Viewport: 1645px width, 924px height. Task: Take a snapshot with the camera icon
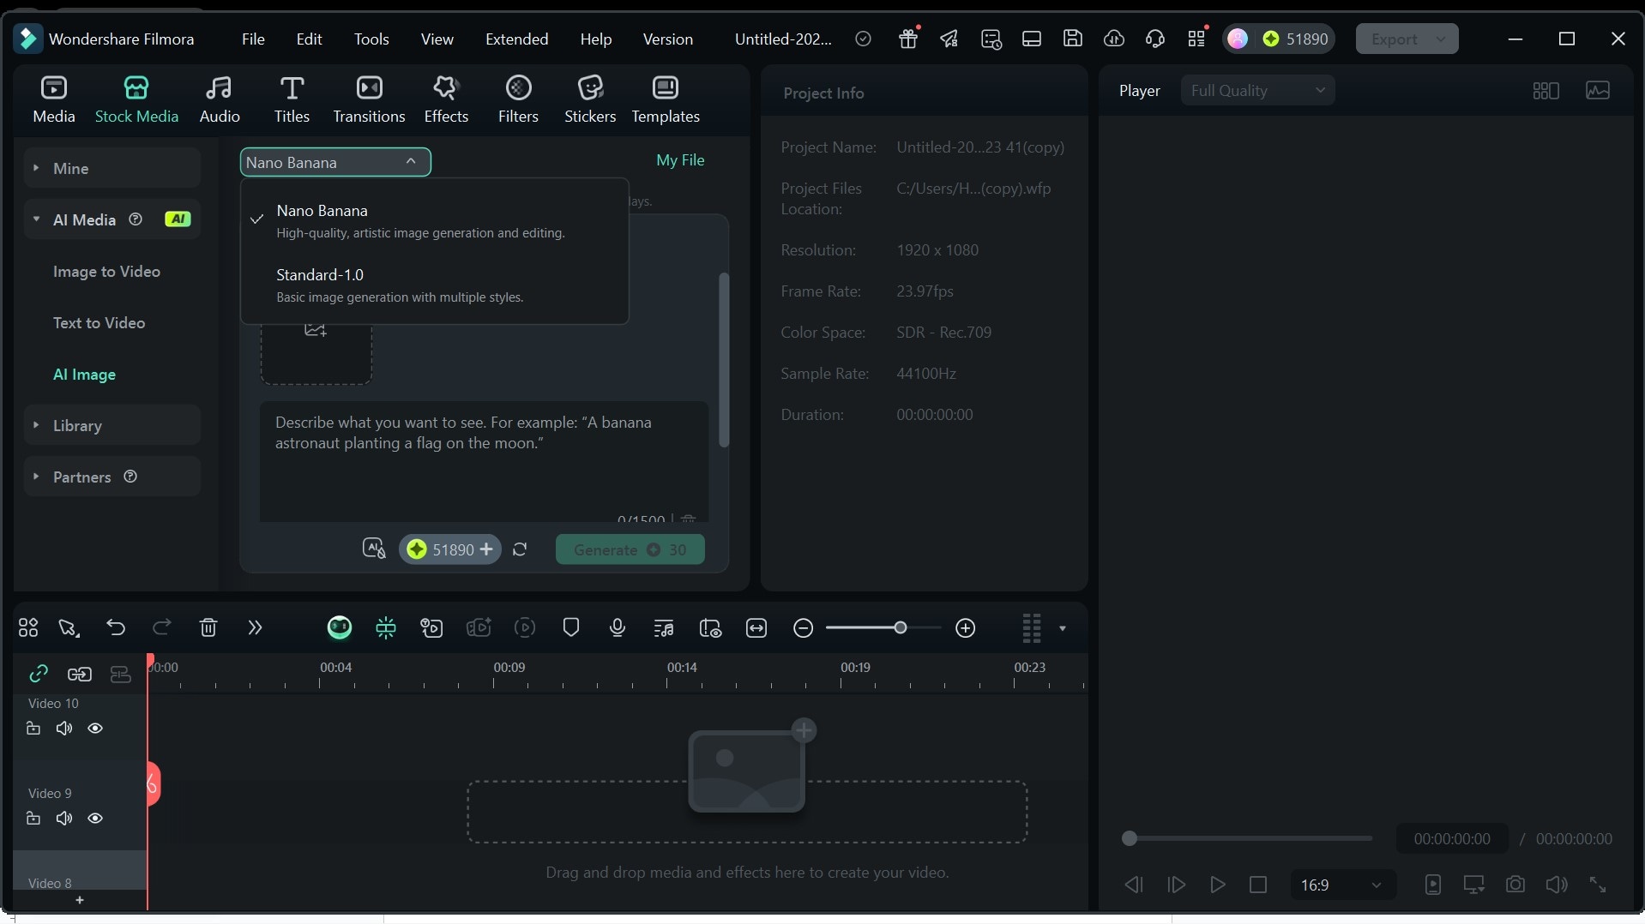pos(1515,885)
